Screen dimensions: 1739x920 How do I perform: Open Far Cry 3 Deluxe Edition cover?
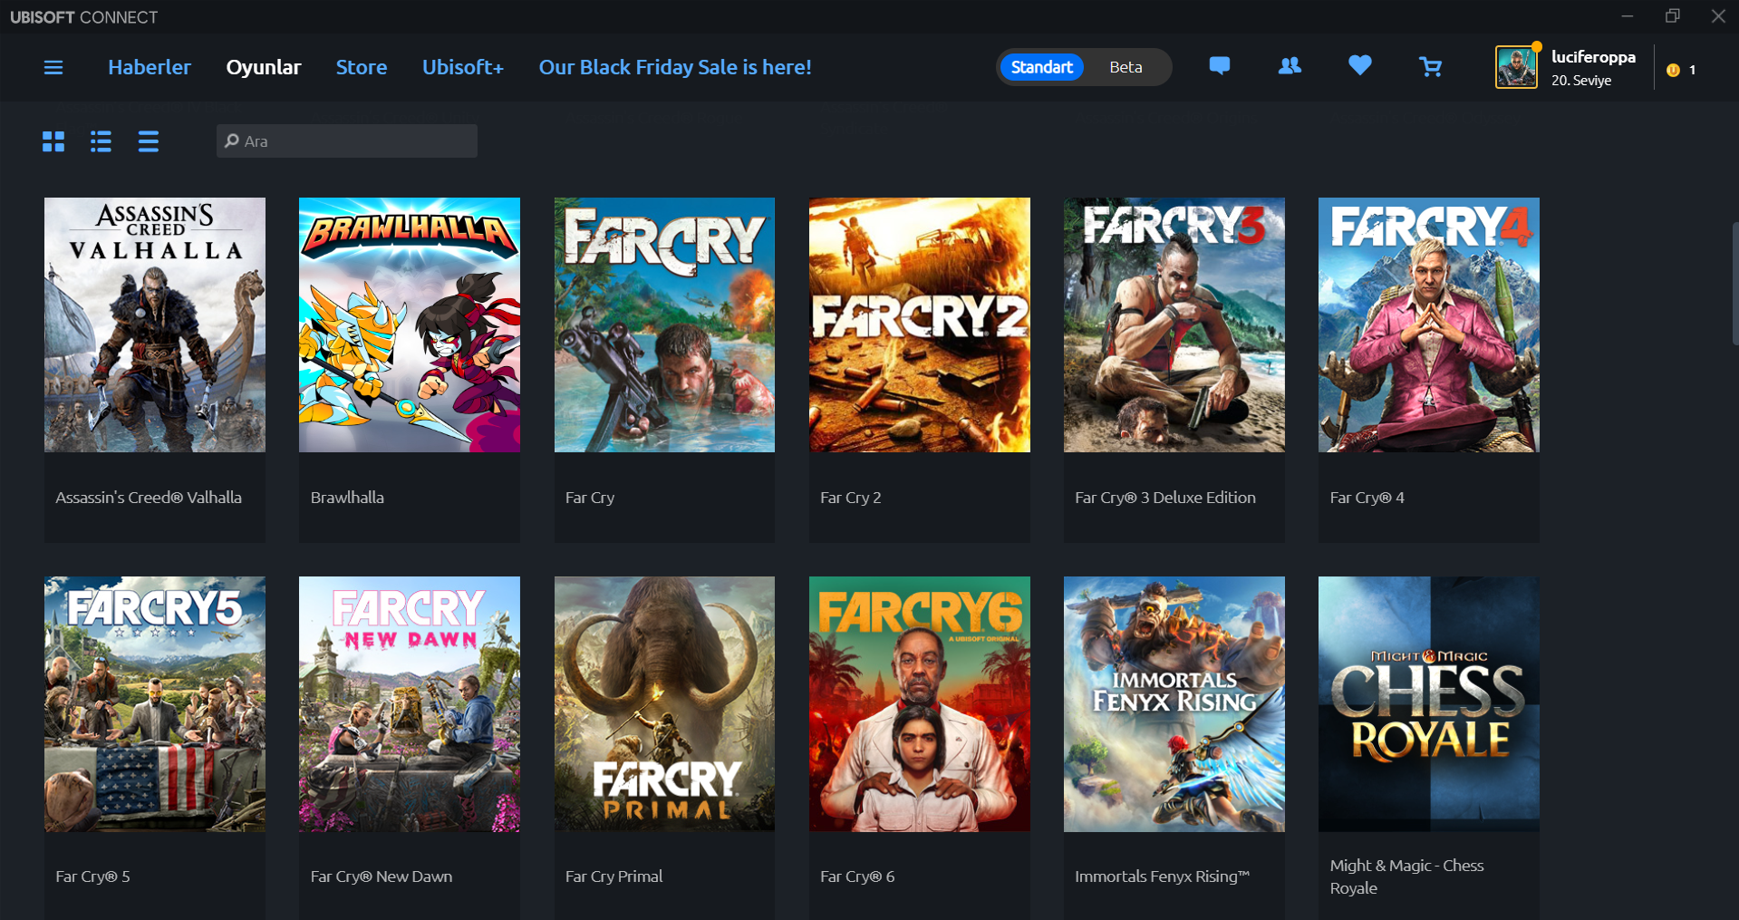(1174, 324)
